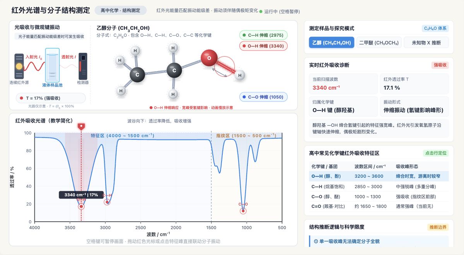The image size is (464, 255).
Task: Select the 乙醇 (CH₃CH₂OH) sample tab
Action: [x=331, y=42]
